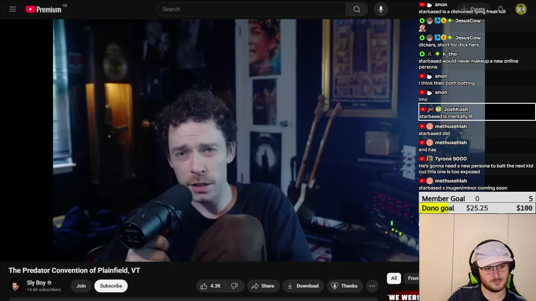Dislike the video with thumbs down

click(x=234, y=286)
